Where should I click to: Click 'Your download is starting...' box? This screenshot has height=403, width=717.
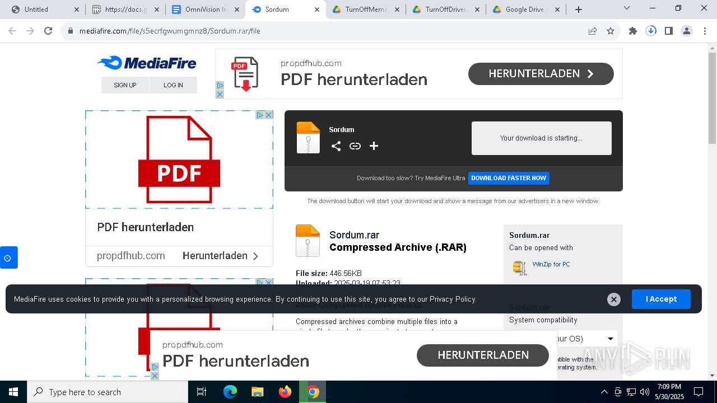tap(542, 138)
